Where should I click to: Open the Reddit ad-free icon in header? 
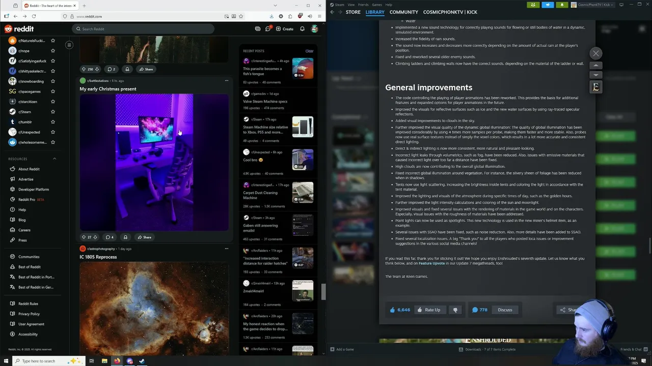(x=258, y=29)
